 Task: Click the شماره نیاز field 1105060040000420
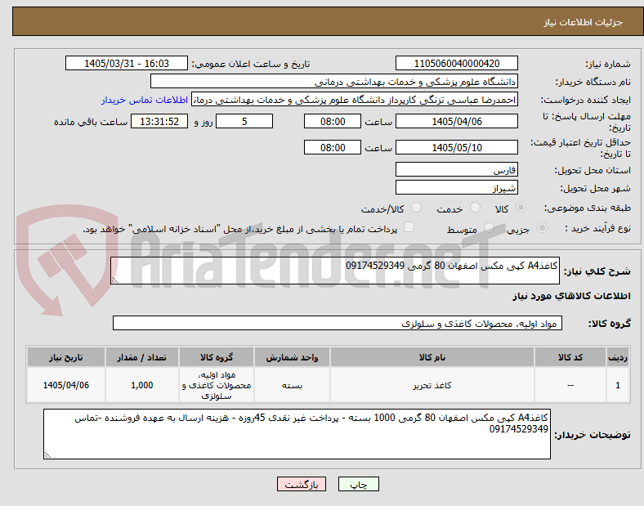[457, 63]
